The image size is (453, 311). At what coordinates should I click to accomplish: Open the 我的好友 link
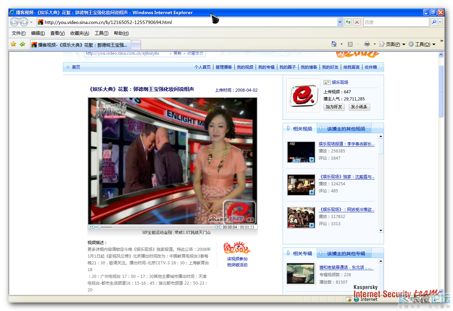pos(330,67)
